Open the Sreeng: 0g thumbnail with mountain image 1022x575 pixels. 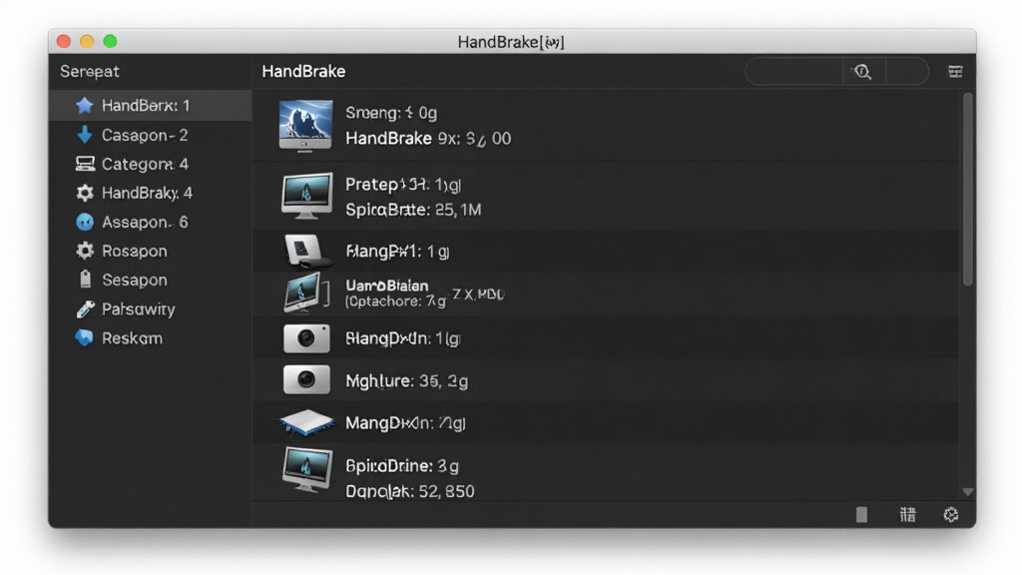tap(305, 125)
